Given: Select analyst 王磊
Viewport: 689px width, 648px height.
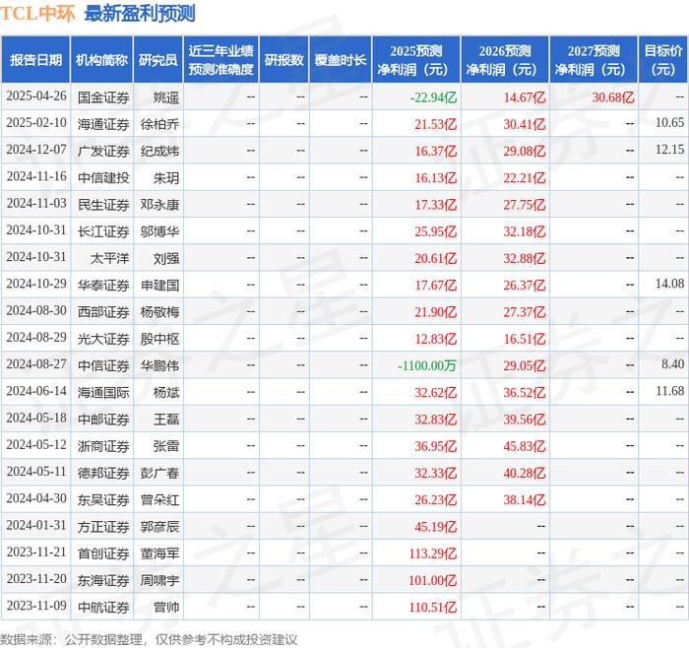Looking at the screenshot, I should pyautogui.click(x=166, y=420).
